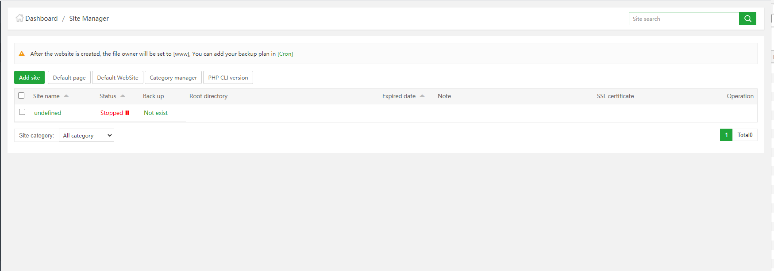Click the green search magnifier button

pos(747,19)
